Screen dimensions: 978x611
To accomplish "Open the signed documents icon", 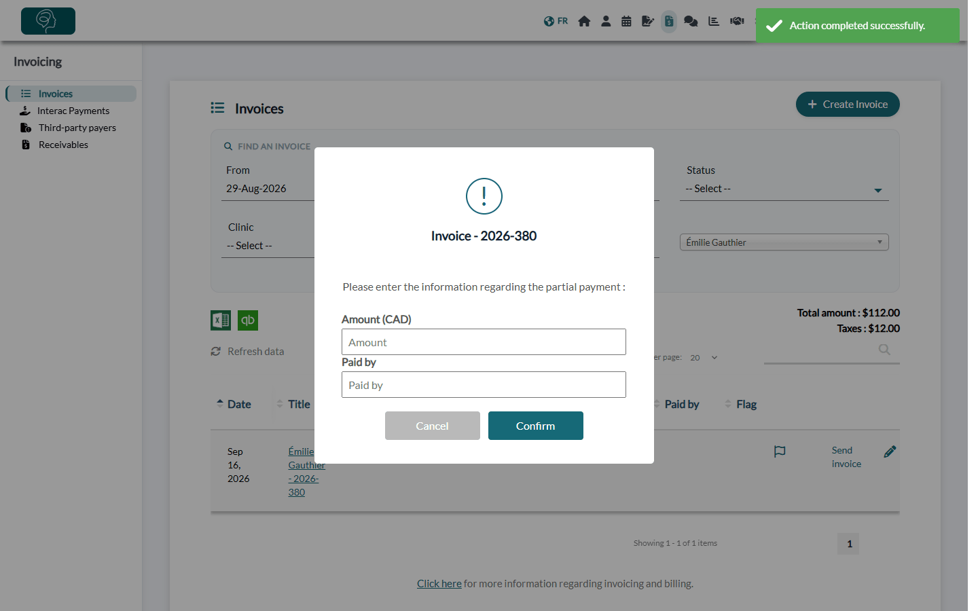I will [648, 21].
